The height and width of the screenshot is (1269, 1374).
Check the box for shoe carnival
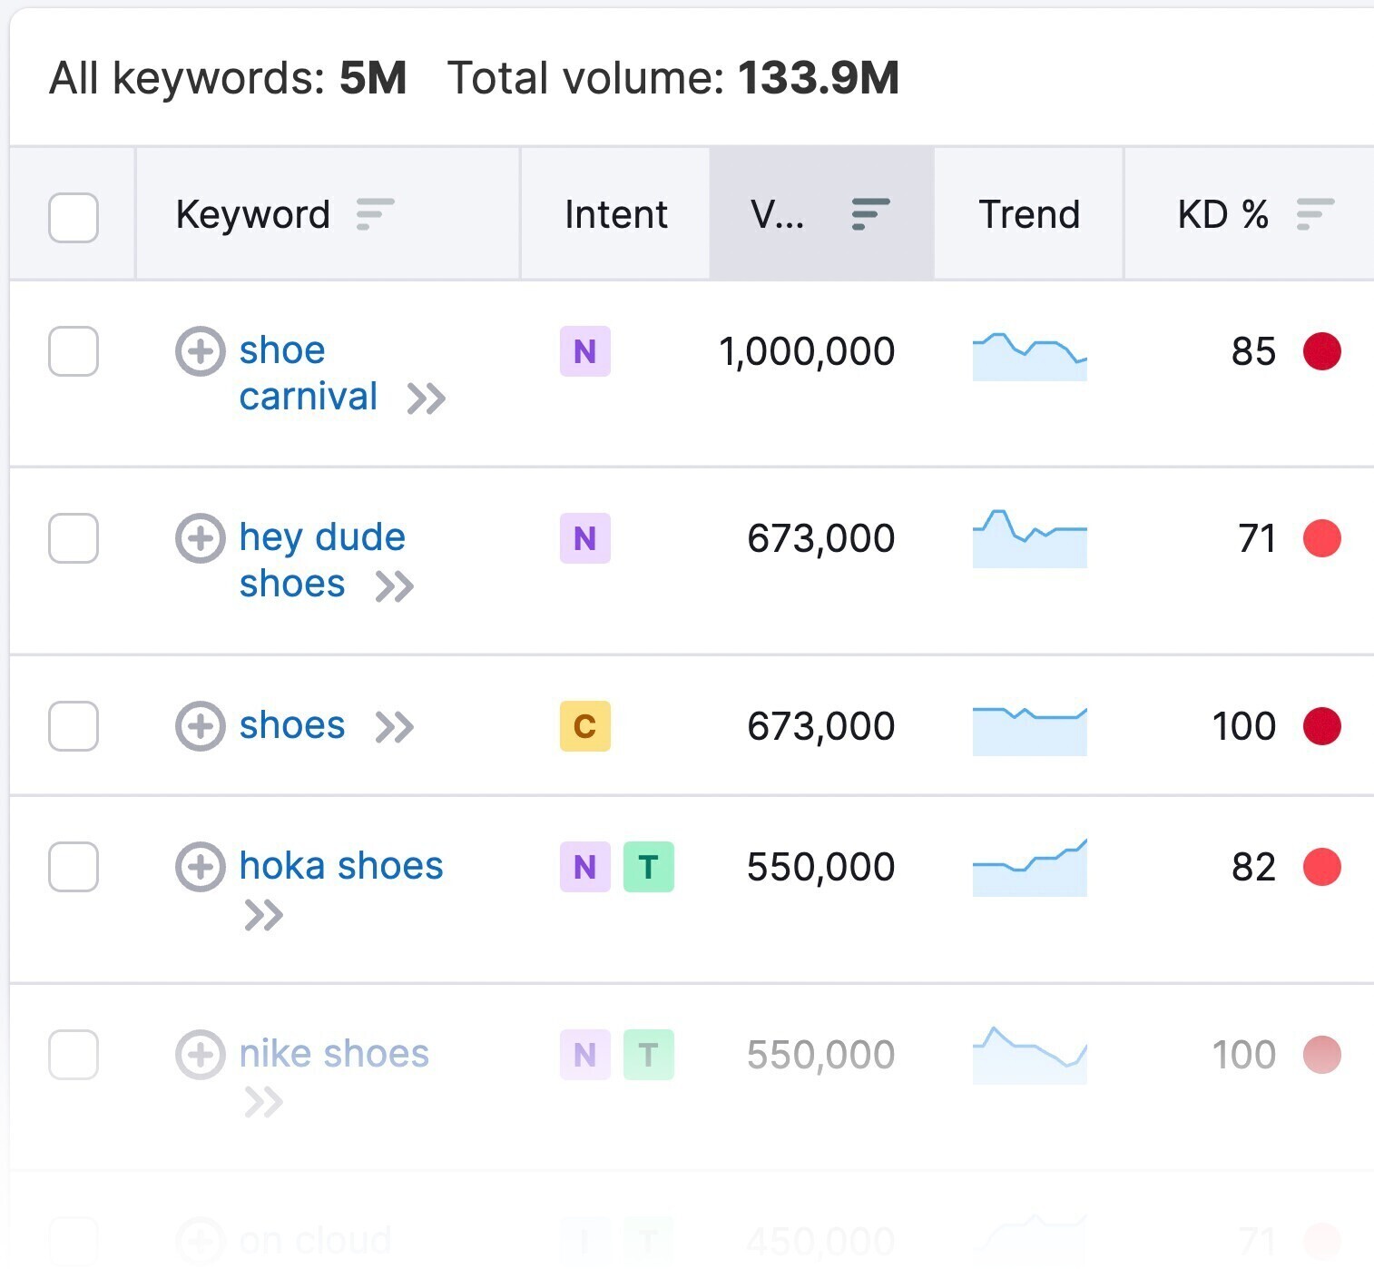click(74, 351)
